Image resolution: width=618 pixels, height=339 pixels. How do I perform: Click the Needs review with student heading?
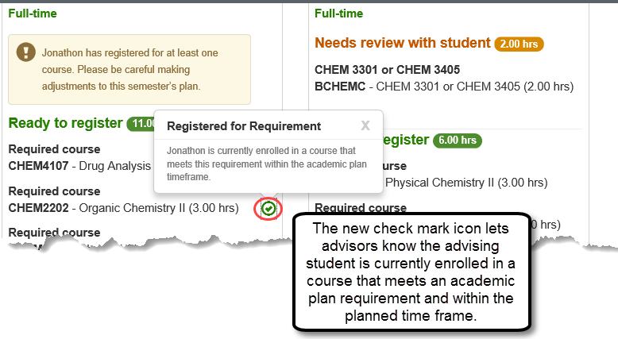[402, 43]
